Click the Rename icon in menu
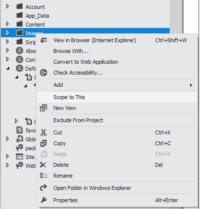The width and height of the screenshot is (200, 209). [x=44, y=176]
